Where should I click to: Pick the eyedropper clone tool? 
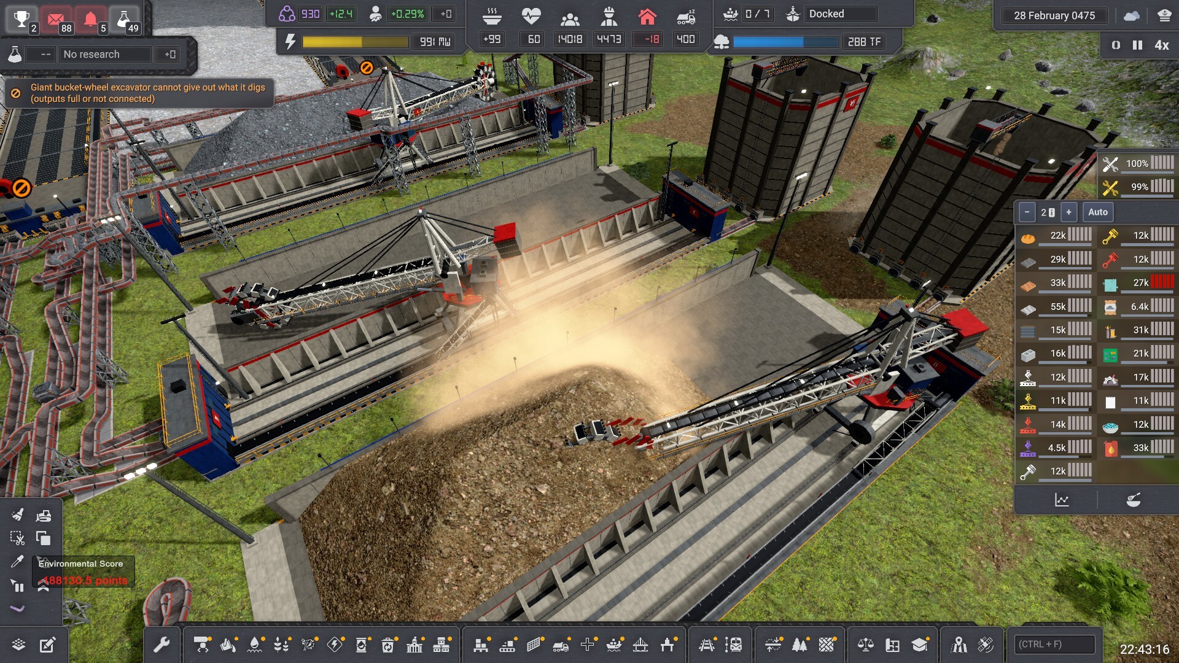pyautogui.click(x=17, y=562)
